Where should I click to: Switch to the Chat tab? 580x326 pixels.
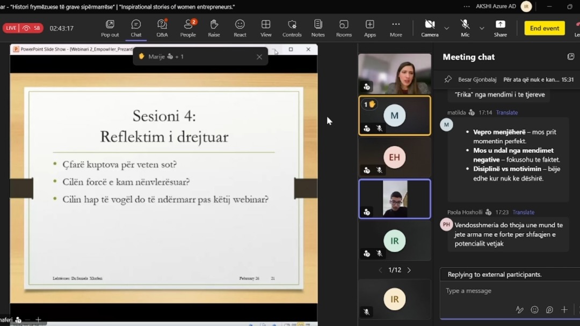tap(136, 28)
